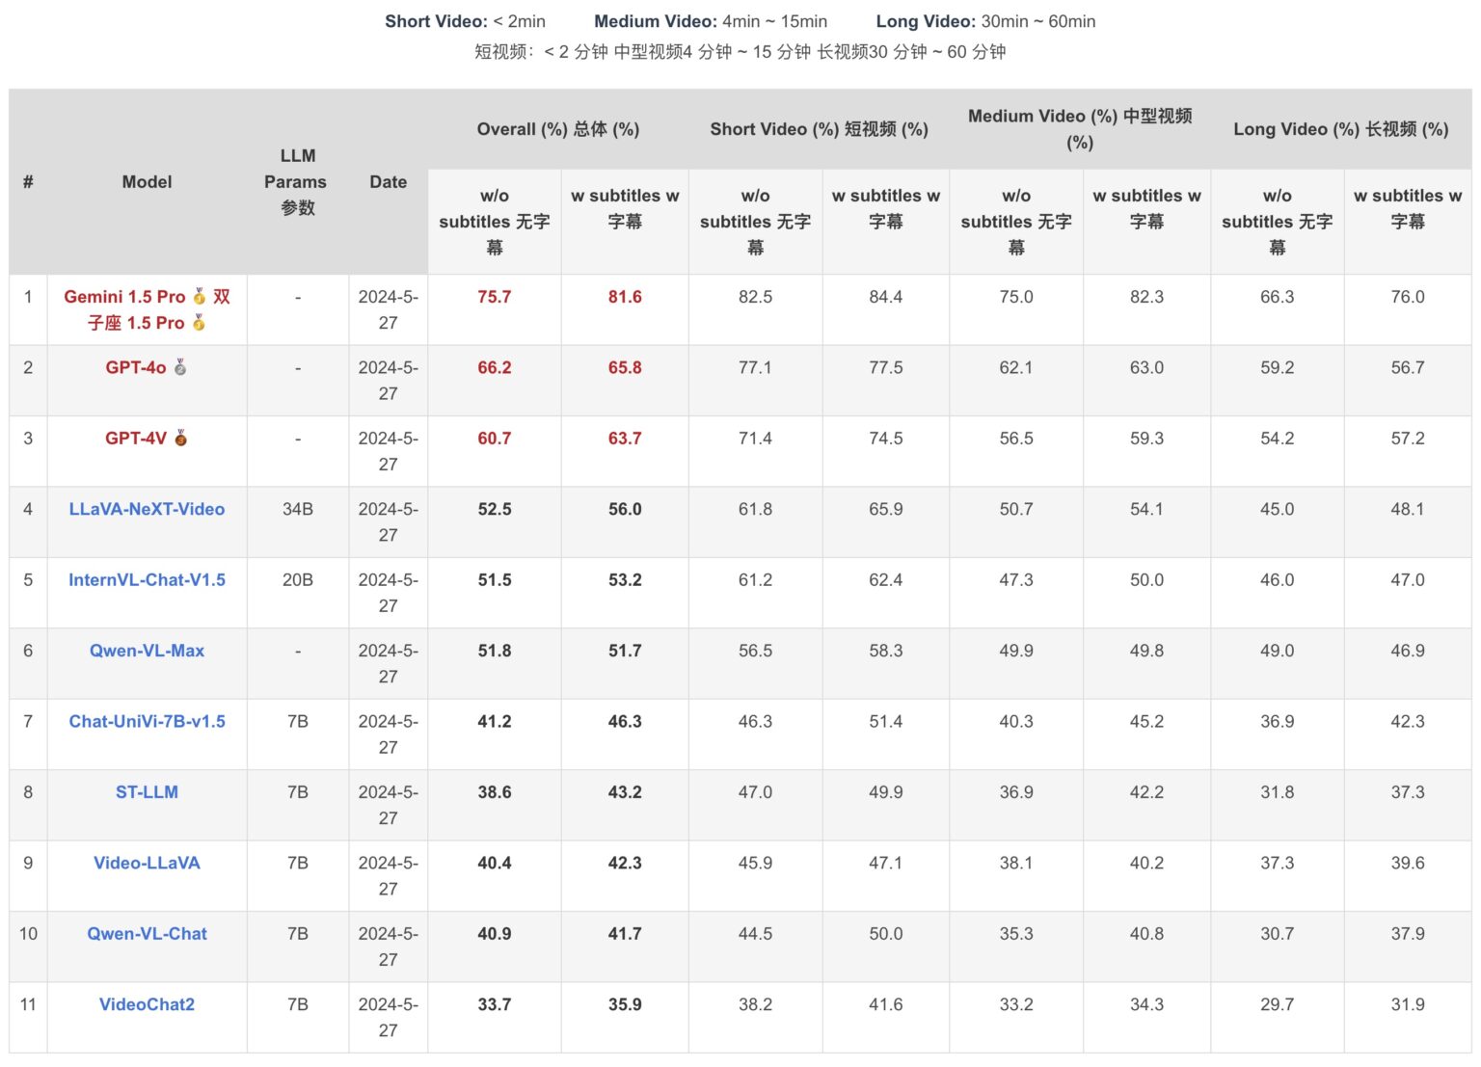This screenshot has height=1067, width=1481.
Task: Click the Overall (%) column group header
Action: click(x=557, y=129)
